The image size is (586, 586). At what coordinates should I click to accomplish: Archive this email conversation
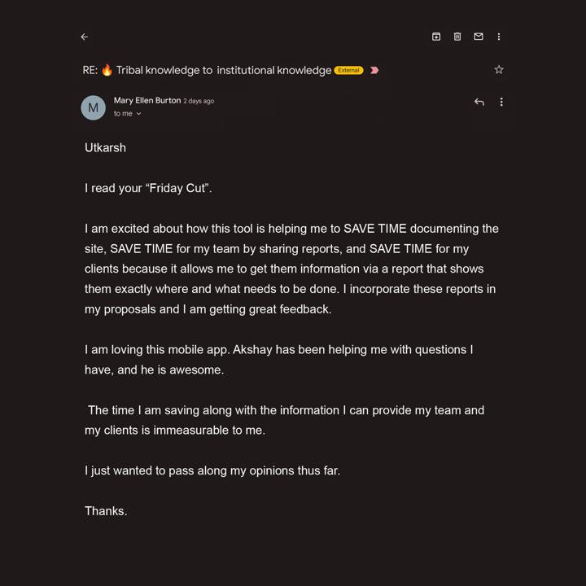click(436, 37)
